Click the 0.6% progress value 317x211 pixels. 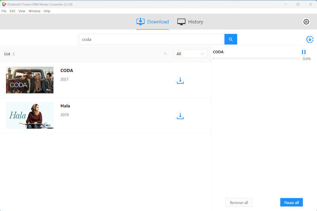pos(307,59)
